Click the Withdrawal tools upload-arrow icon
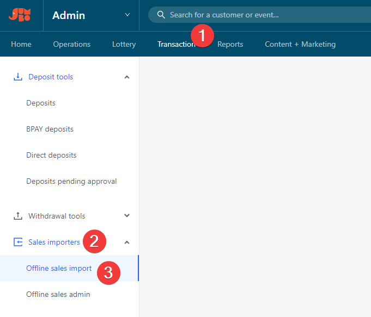The width and height of the screenshot is (371, 317). click(18, 216)
